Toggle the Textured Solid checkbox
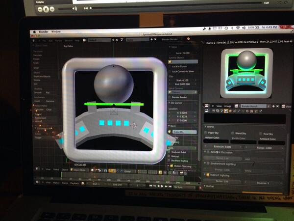This screenshot has height=221, width=294. point(169,152)
